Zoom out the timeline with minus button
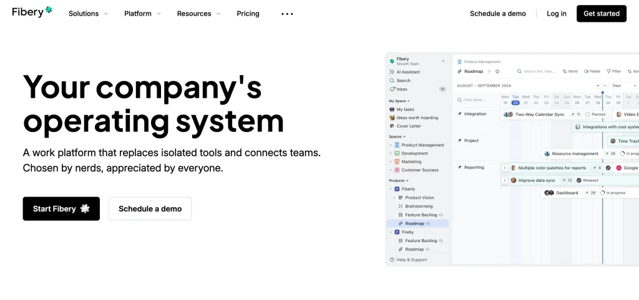 point(605,86)
